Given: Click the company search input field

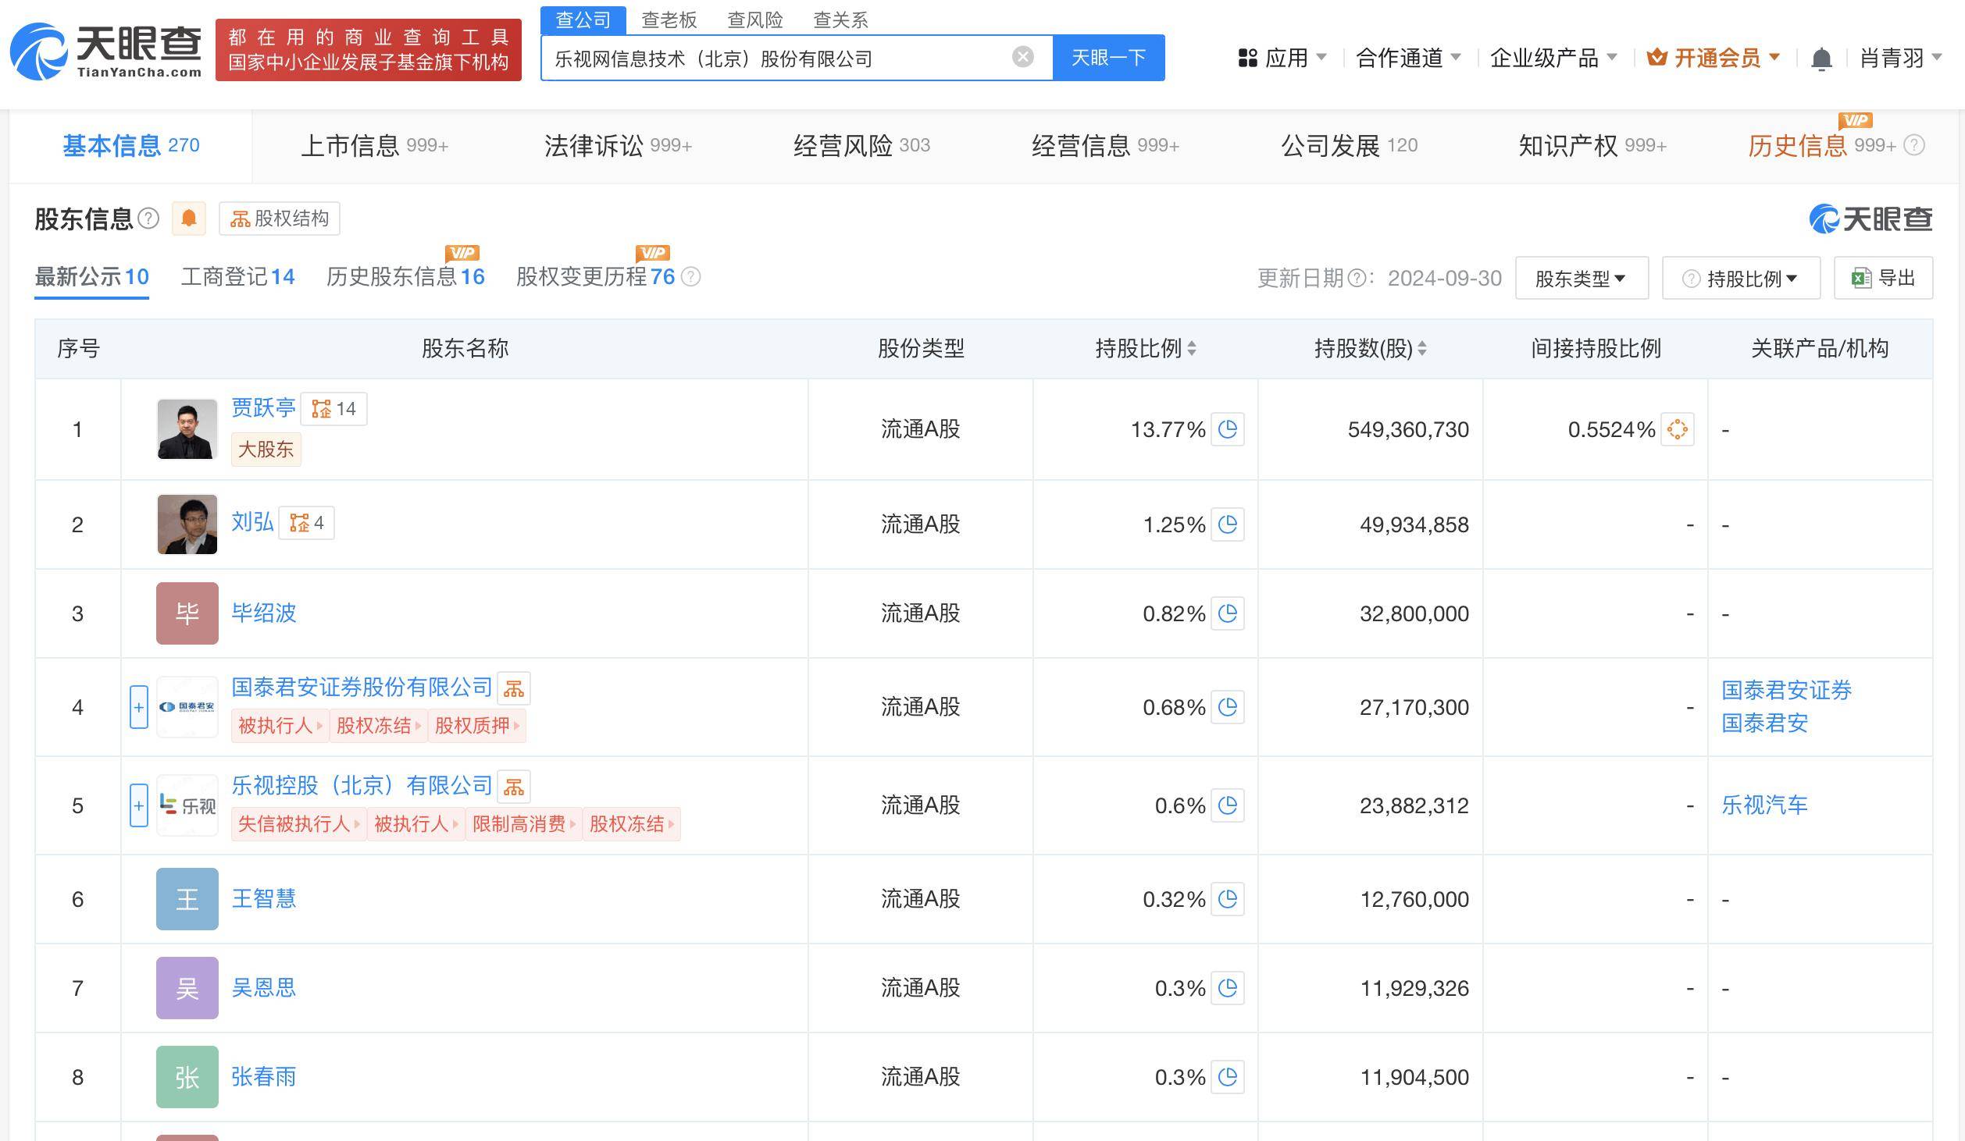Looking at the screenshot, I should [781, 56].
